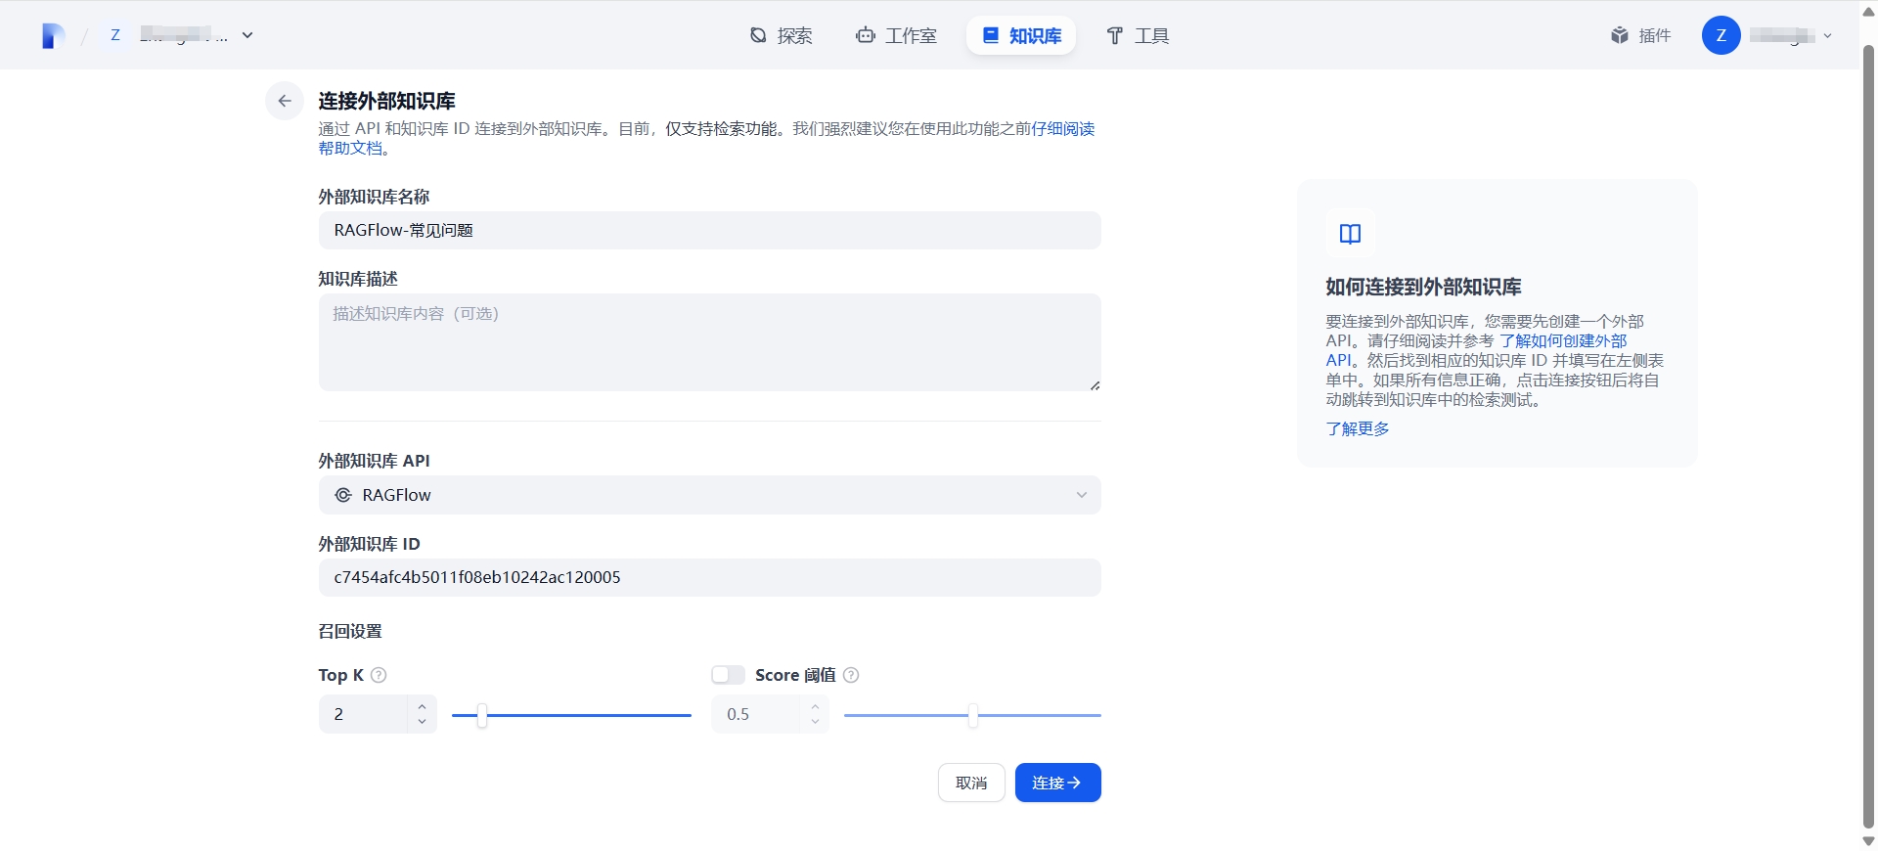Click the 连接 button
The image size is (1878, 851).
(x=1057, y=783)
